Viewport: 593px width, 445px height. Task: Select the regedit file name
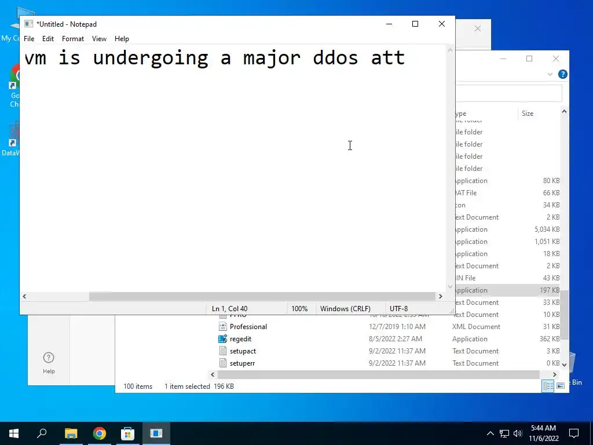(x=240, y=338)
